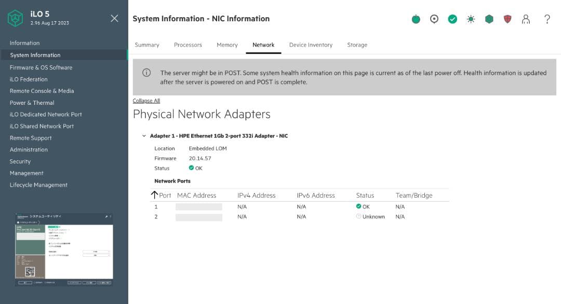The height and width of the screenshot is (304, 561).
Task: Open the security dashboard shield icon
Action: tap(507, 19)
